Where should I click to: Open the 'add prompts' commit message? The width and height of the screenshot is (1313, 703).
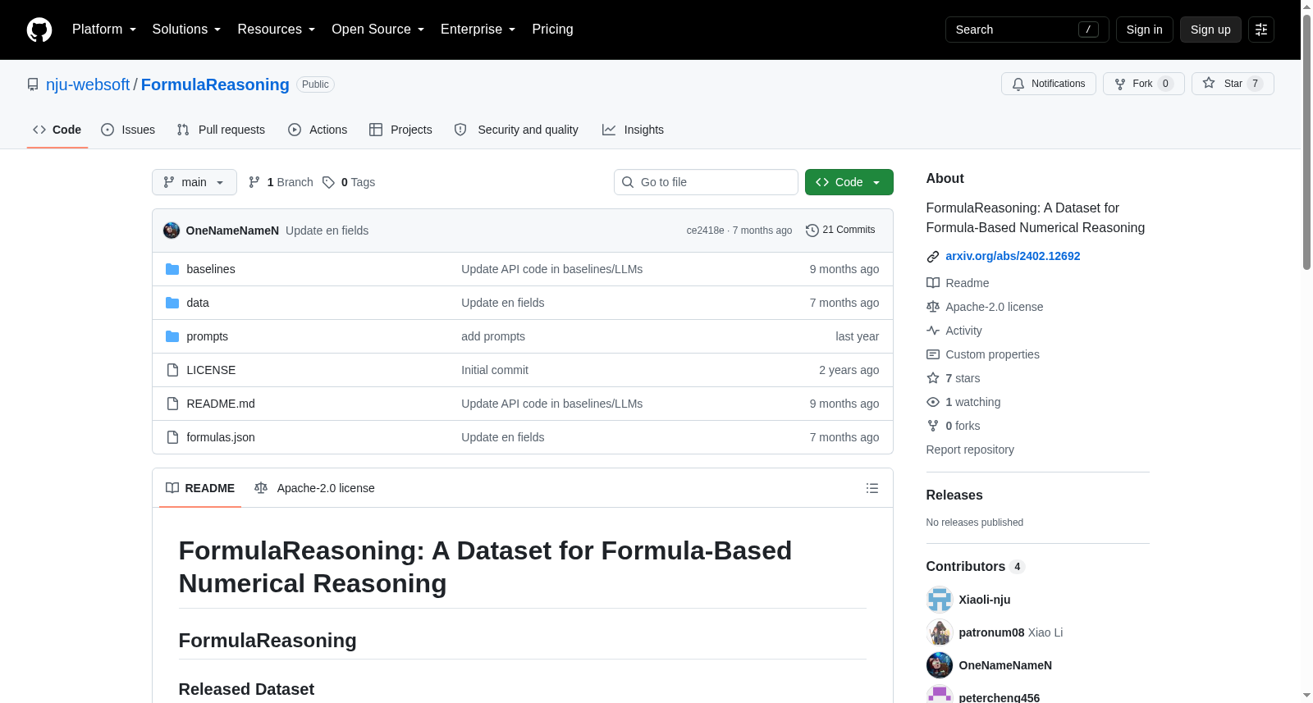click(x=493, y=336)
